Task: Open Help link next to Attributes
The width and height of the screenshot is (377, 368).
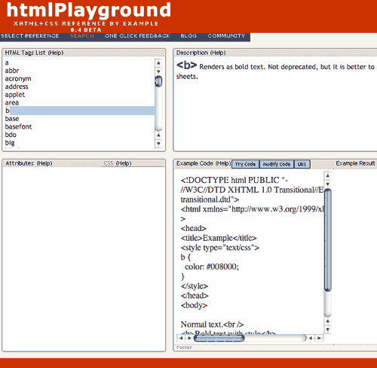Action: point(44,163)
